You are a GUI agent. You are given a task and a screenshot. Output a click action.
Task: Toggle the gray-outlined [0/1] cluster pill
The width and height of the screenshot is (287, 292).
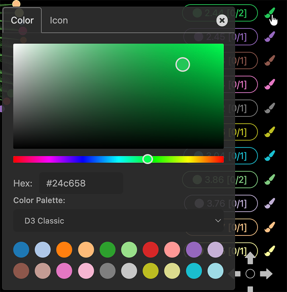pos(246,108)
